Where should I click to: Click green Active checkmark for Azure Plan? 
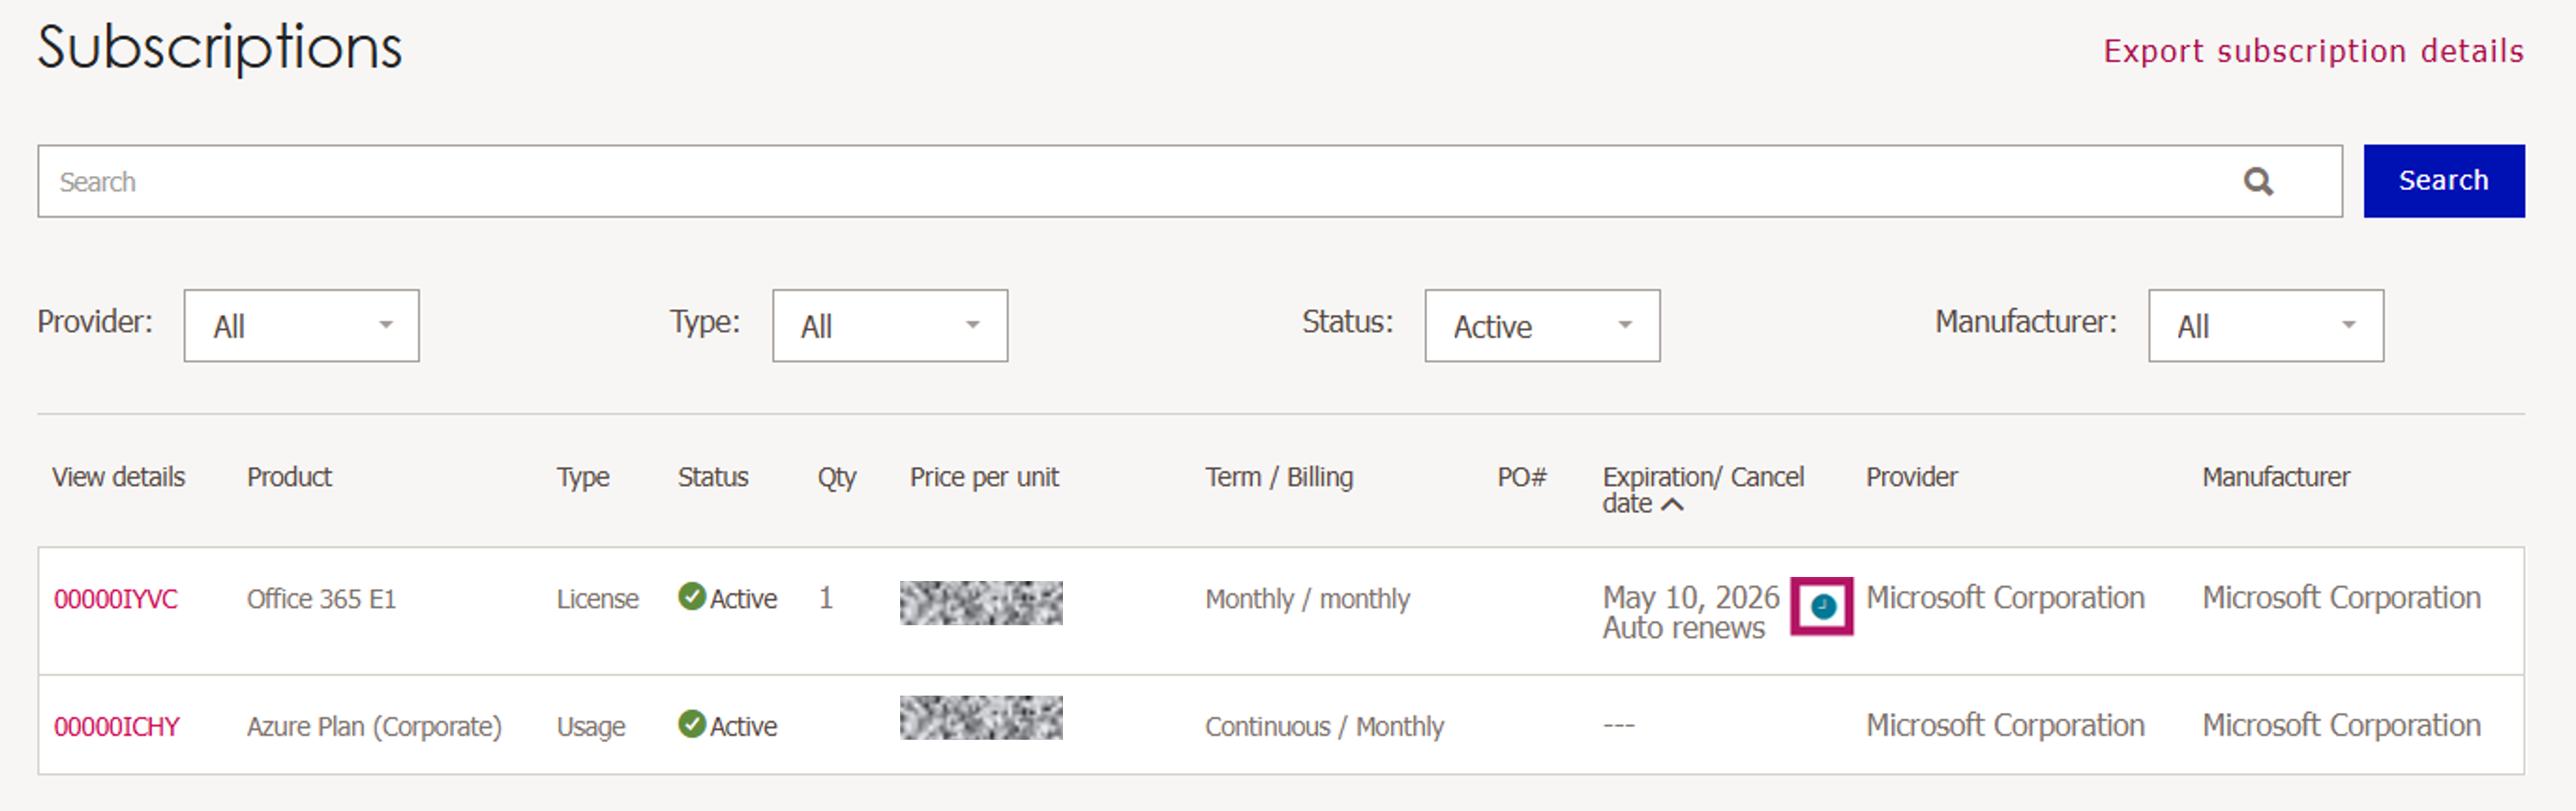(691, 724)
